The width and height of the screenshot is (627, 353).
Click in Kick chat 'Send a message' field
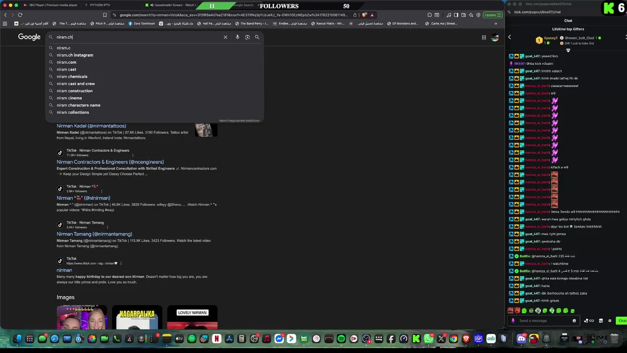544,321
